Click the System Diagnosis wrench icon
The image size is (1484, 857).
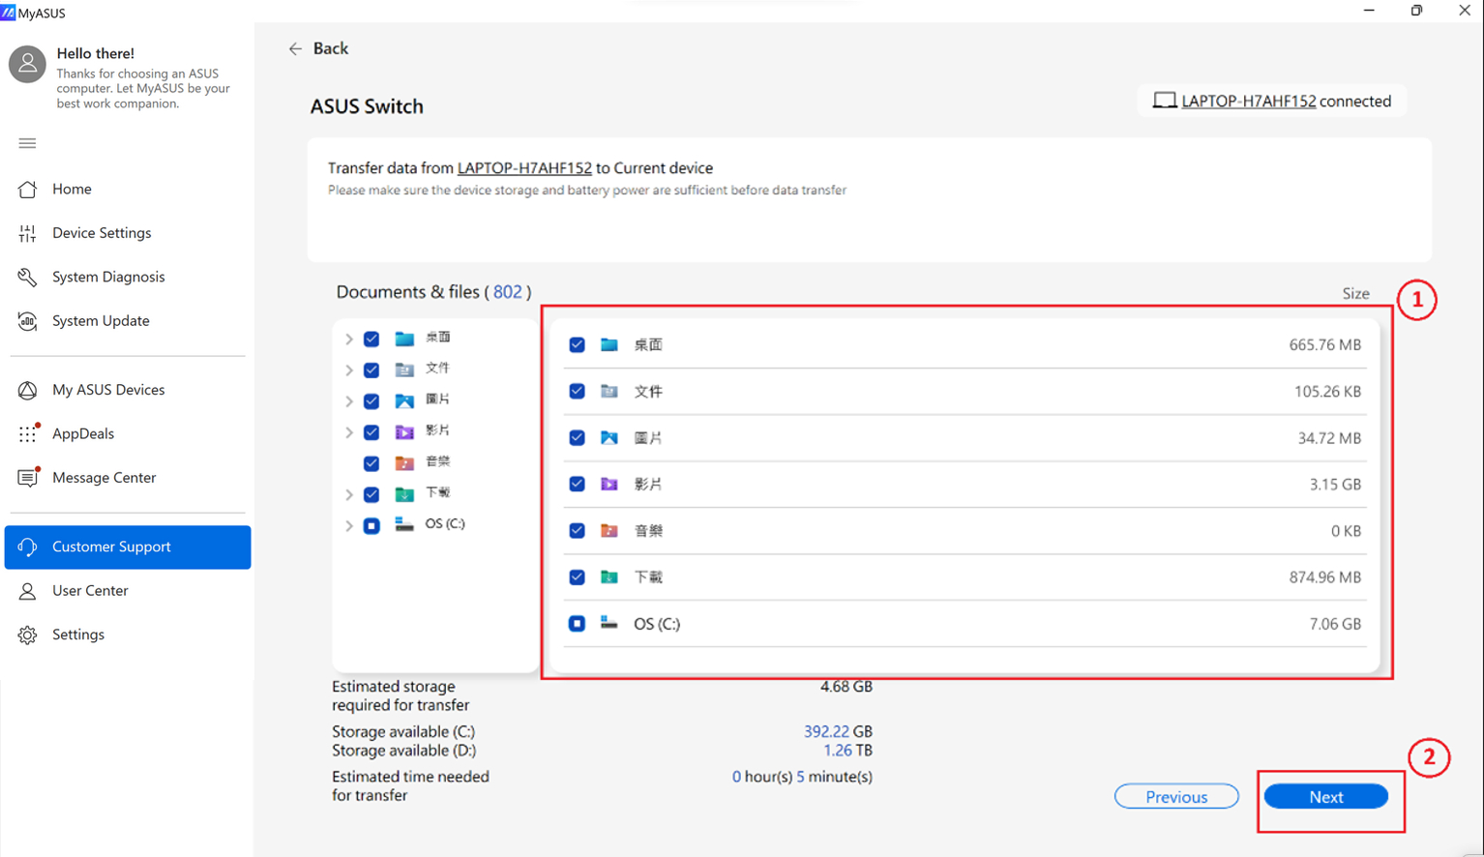27,278
